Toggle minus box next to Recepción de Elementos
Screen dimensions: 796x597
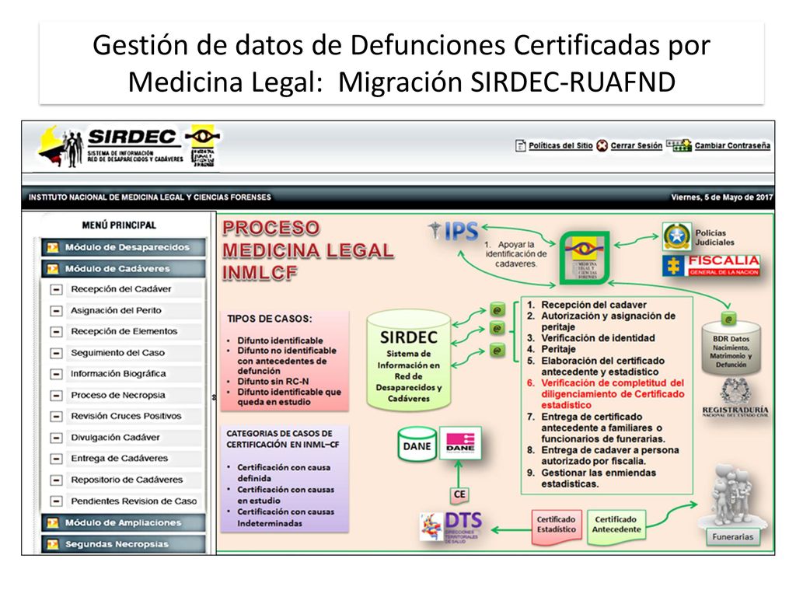coord(56,331)
